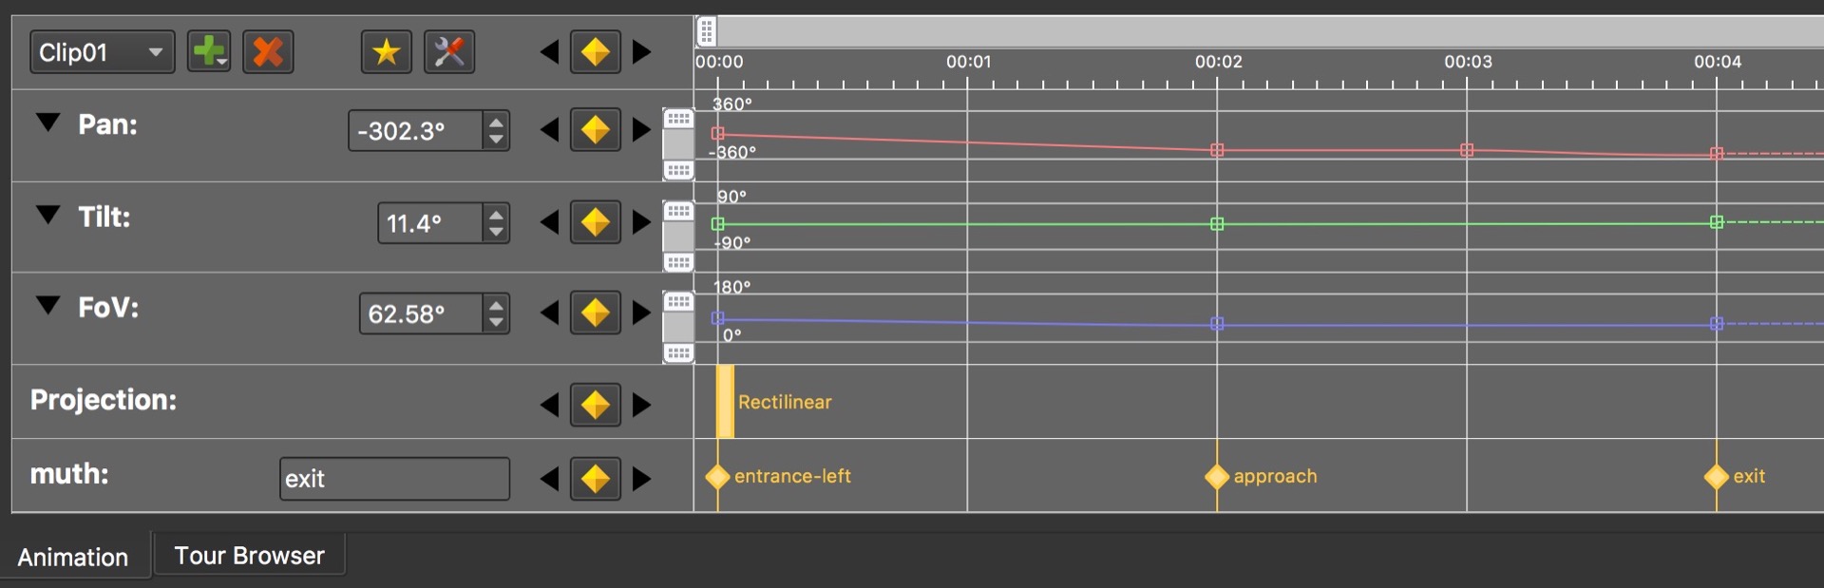Jump to next FoV keyframe

642,313
